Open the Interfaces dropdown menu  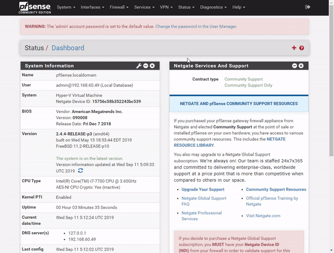click(x=92, y=7)
